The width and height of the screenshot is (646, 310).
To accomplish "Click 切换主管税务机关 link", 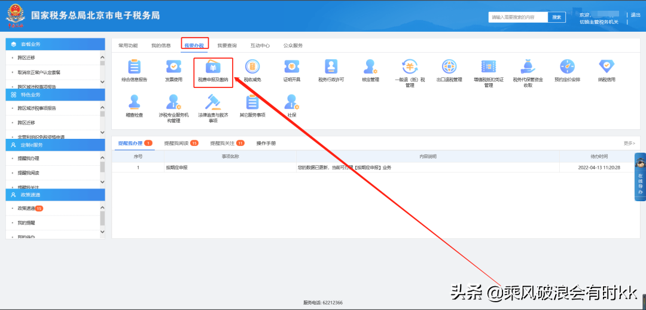I will [x=599, y=22].
